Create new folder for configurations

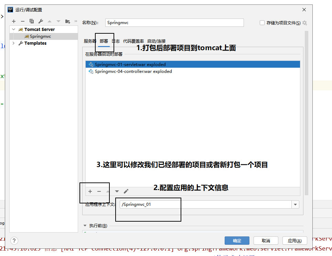pos(67,21)
